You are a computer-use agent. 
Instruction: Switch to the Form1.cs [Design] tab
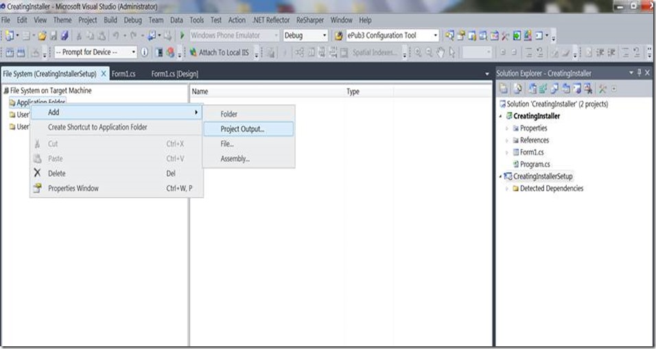[174, 73]
